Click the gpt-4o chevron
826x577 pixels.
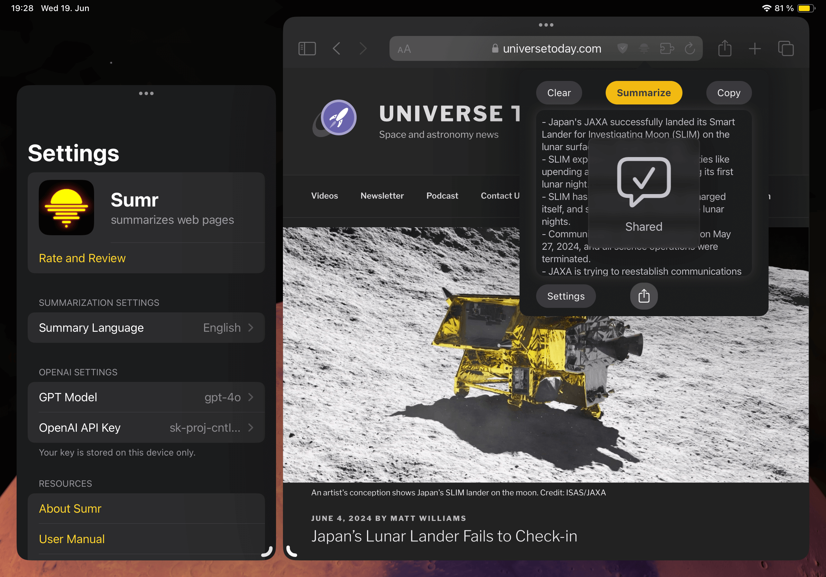tap(251, 397)
